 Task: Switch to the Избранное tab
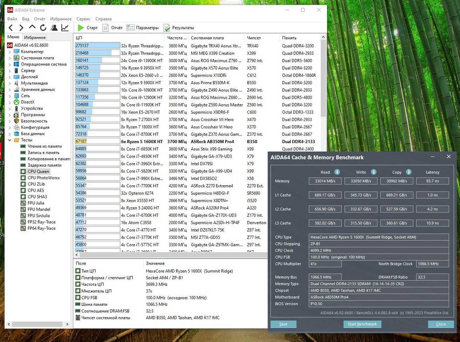(x=35, y=38)
